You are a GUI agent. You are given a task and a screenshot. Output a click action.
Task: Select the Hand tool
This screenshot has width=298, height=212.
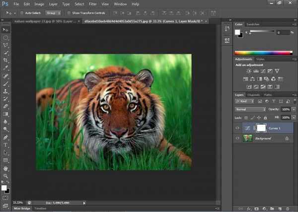(x=6, y=168)
